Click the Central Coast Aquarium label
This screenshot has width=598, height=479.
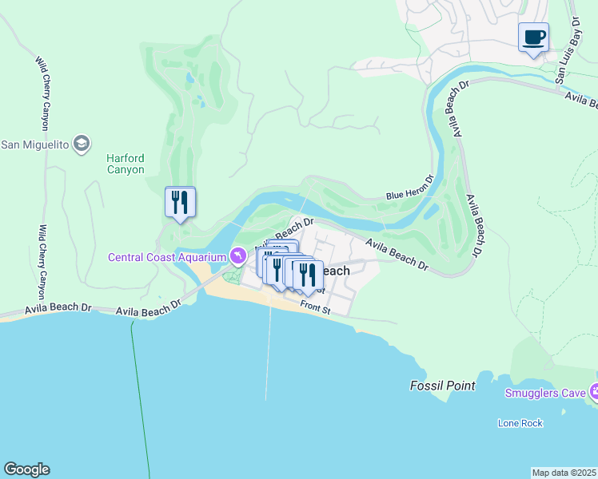click(167, 257)
